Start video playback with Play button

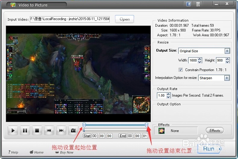[x=13, y=130]
